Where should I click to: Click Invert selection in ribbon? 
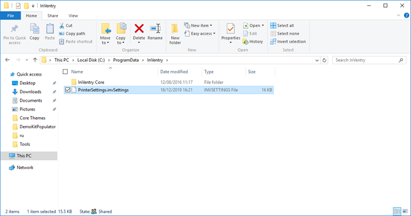point(288,42)
